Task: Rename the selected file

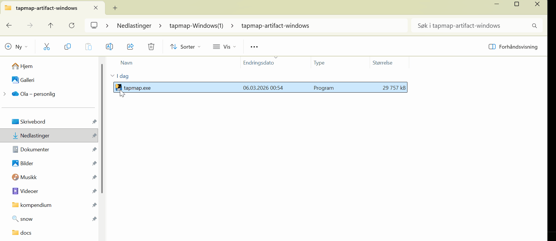Action: (109, 47)
